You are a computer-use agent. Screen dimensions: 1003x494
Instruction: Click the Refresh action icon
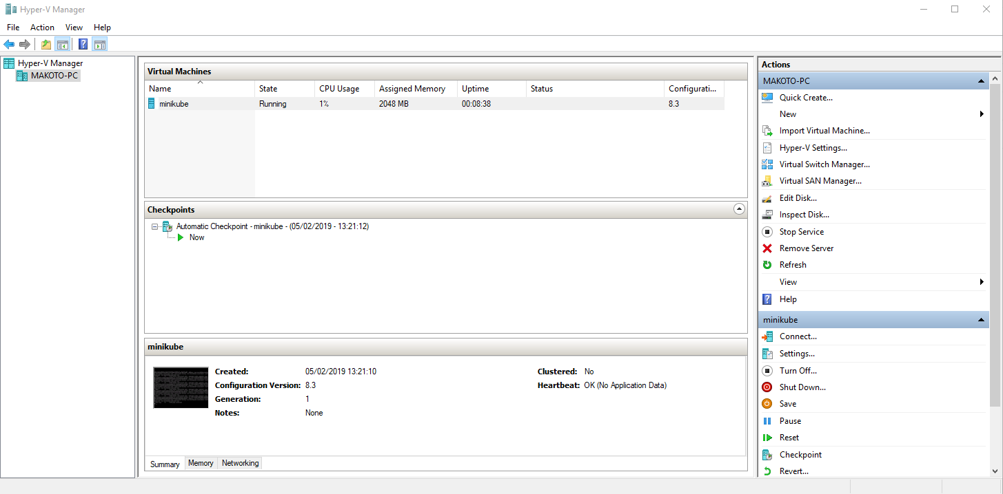tap(767, 264)
